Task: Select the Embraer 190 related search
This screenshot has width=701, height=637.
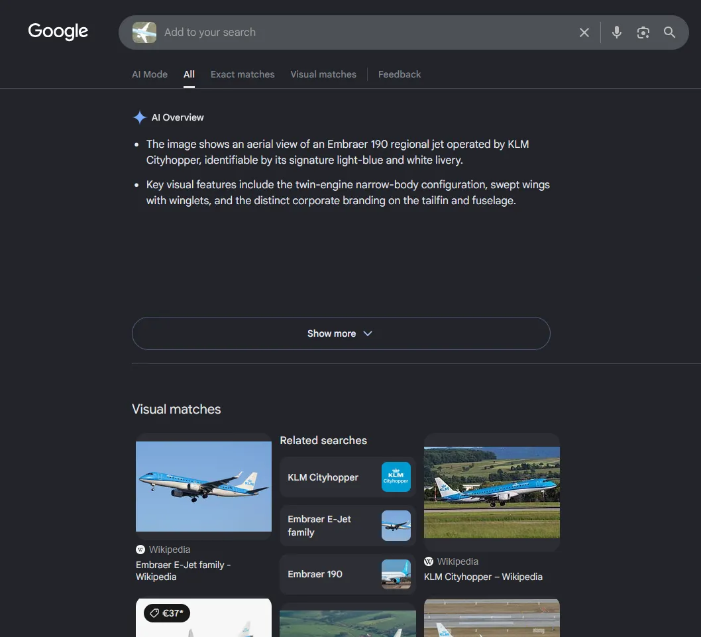Action: click(x=347, y=574)
